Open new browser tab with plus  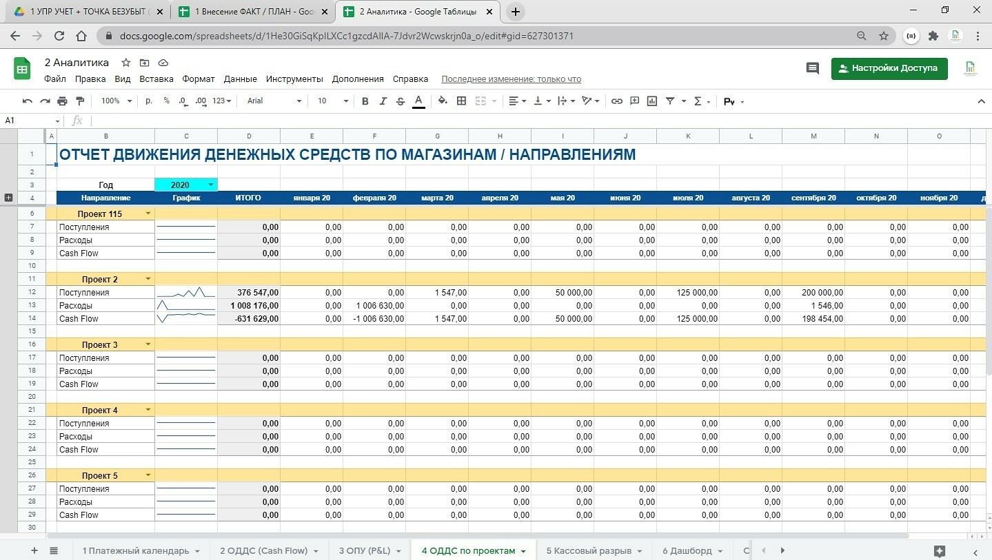pos(515,12)
